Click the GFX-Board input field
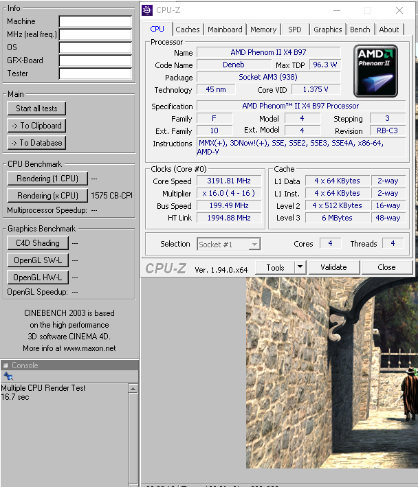418x487 pixels. (x=96, y=60)
